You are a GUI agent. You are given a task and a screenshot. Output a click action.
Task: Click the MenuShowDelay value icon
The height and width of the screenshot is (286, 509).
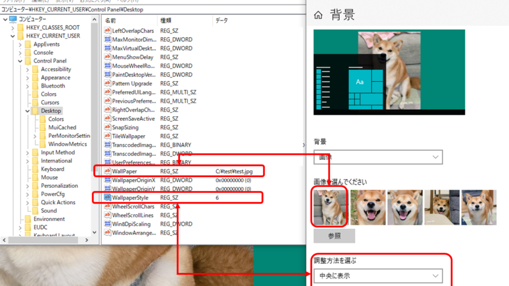[108, 57]
